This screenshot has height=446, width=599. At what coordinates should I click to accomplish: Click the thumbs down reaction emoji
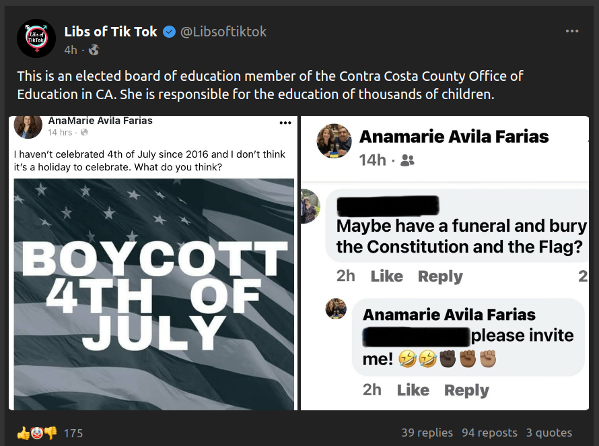50,433
